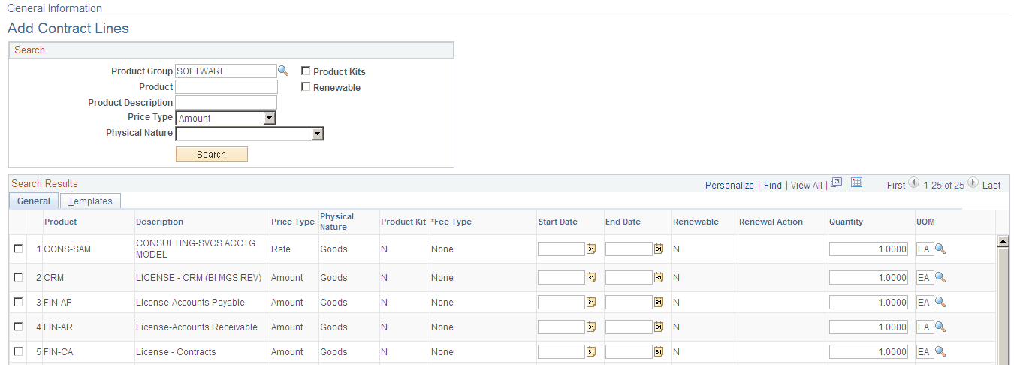Image resolution: width=1014 pixels, height=365 pixels.
Task: Open Start Date calendar for FIN-AP row
Action: tap(591, 302)
